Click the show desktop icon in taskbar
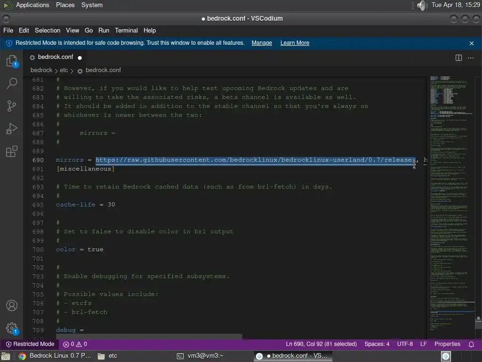482x362 pixels. pos(6,356)
